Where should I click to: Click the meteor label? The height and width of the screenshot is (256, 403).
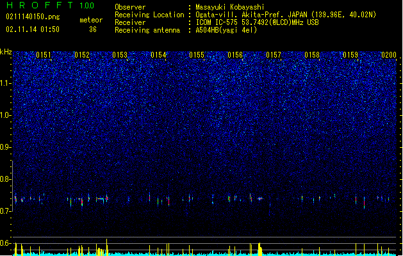(x=91, y=20)
